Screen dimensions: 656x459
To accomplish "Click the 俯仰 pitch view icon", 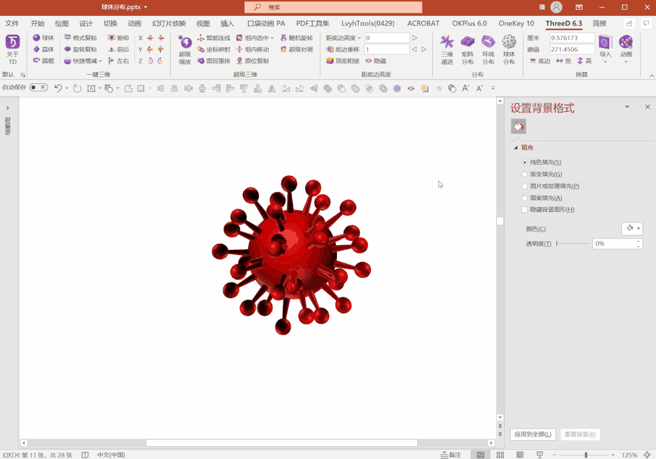I will (x=119, y=38).
